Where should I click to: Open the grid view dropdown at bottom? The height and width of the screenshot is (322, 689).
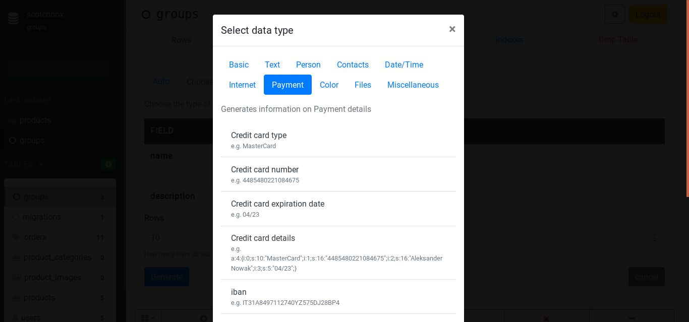click(x=148, y=318)
